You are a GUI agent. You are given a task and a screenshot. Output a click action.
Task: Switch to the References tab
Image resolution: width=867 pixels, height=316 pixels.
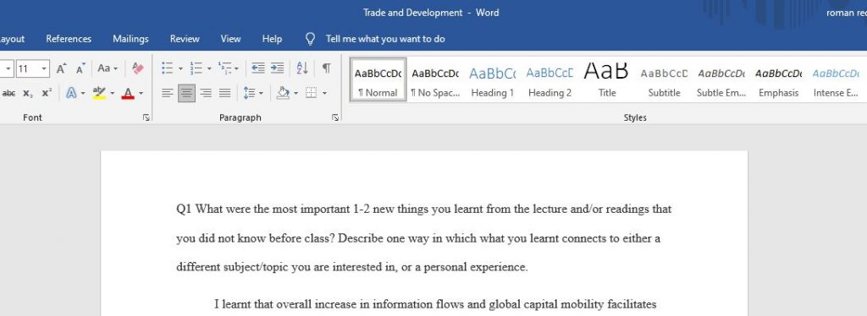click(69, 39)
